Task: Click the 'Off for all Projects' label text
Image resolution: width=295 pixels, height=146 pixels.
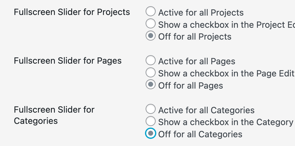Action: (x=195, y=37)
